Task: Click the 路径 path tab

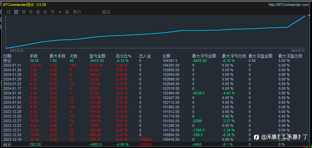Action: coord(106,12)
